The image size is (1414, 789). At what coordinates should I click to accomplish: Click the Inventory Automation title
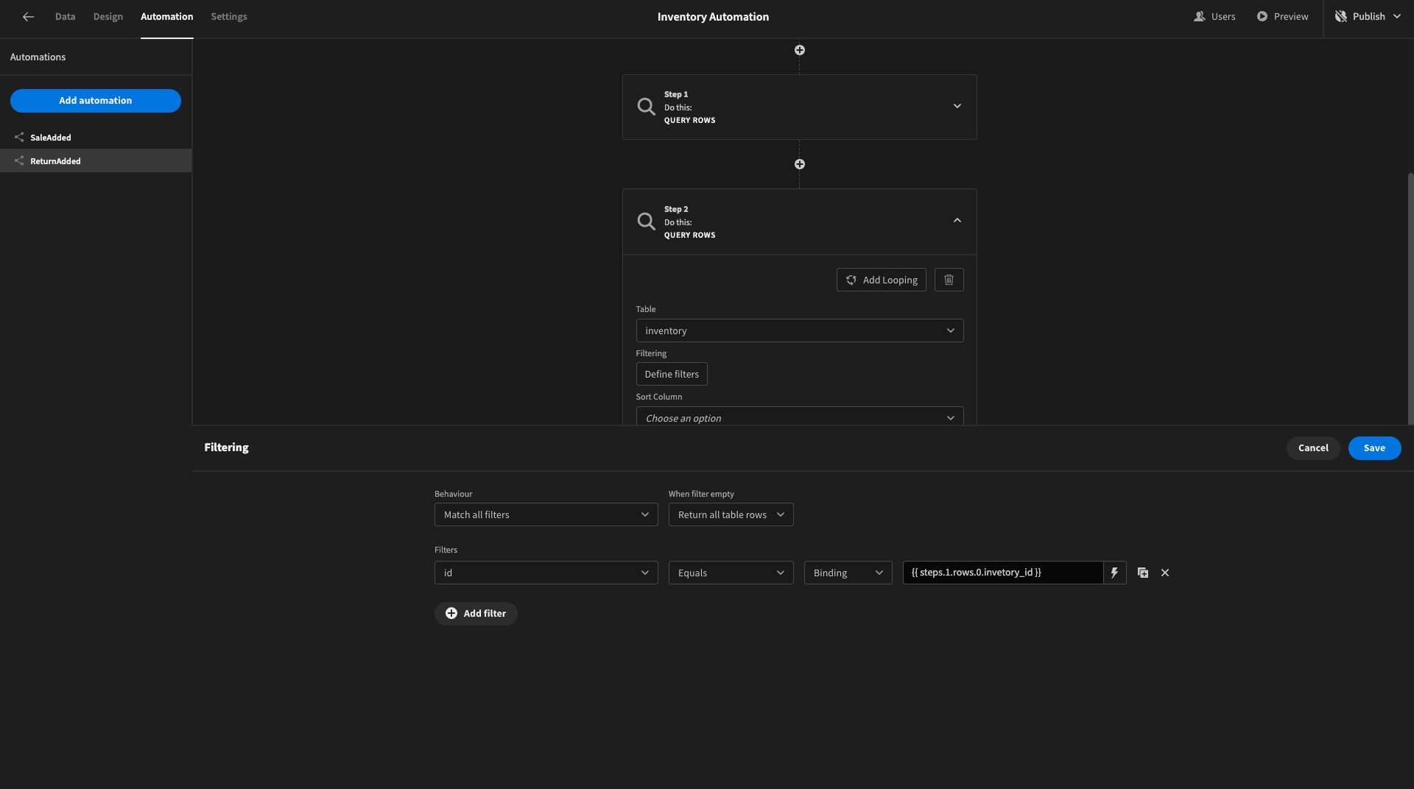coord(713,17)
